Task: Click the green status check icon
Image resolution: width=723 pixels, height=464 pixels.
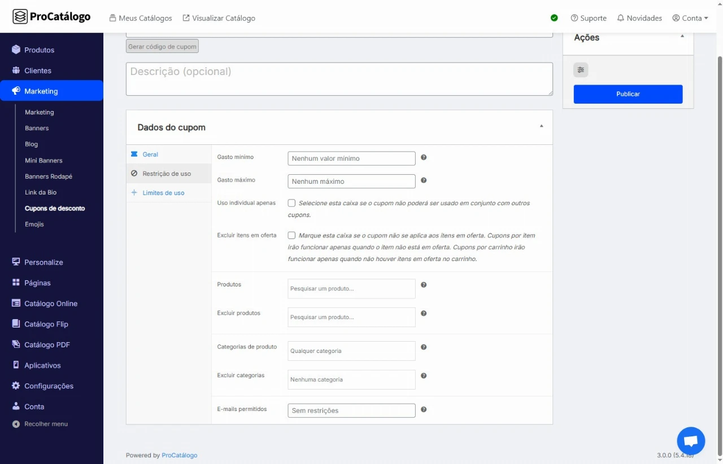Action: click(554, 18)
